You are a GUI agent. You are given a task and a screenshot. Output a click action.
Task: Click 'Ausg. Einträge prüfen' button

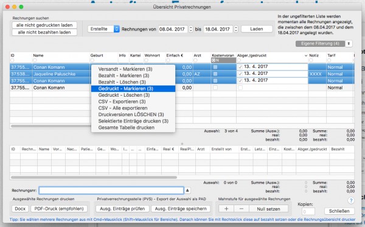pyautogui.click(x=122, y=209)
